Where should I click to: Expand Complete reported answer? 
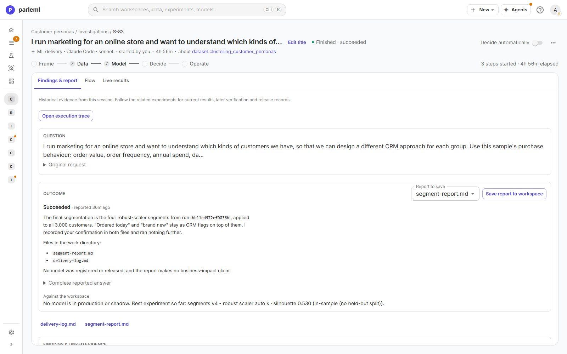pos(77,283)
